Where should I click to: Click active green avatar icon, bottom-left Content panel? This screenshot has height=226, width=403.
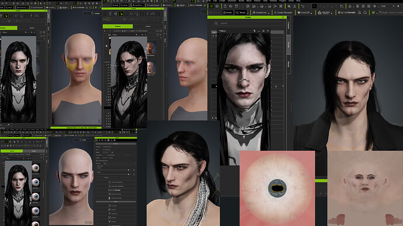click(6, 142)
